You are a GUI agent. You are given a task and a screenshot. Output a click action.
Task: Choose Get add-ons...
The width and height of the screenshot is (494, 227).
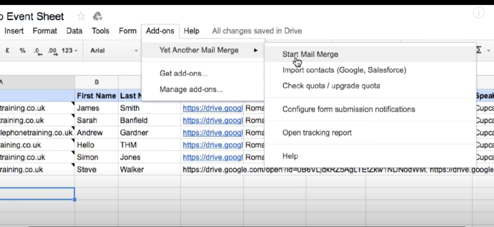pos(203,73)
